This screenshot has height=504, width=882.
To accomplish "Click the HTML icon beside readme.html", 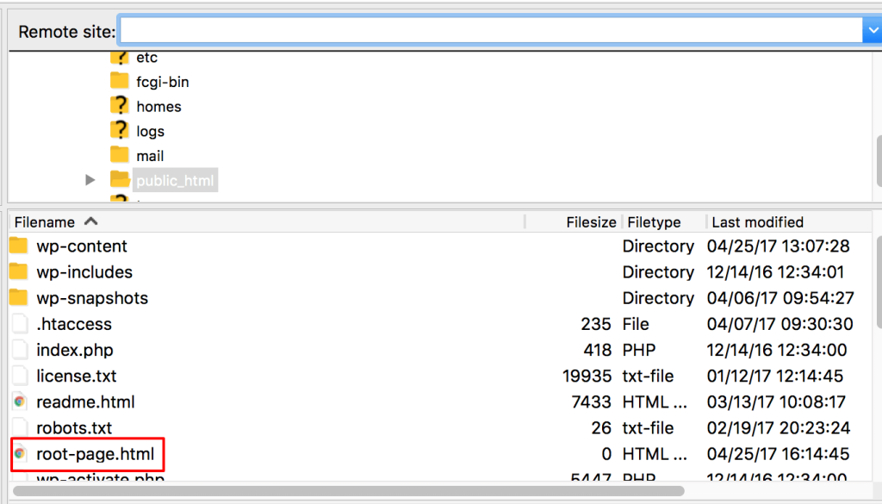I will [x=18, y=401].
